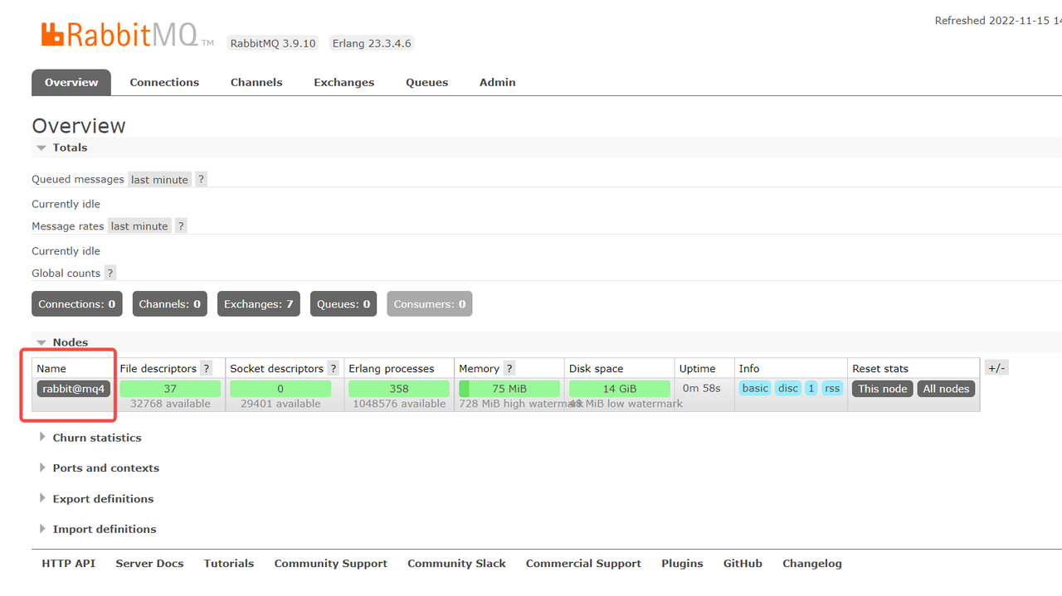This screenshot has width=1062, height=596.
Task: Change Queued messages last minute range
Action: point(159,180)
